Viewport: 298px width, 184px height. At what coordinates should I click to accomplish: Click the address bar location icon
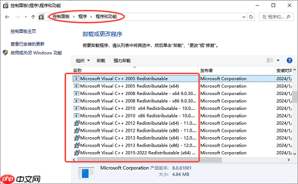coord(41,17)
